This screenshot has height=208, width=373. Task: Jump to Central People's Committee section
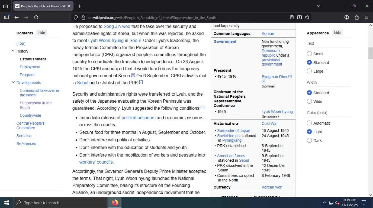pos(30,125)
